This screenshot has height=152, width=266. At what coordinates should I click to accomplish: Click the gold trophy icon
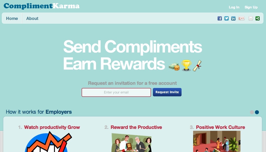(186, 65)
